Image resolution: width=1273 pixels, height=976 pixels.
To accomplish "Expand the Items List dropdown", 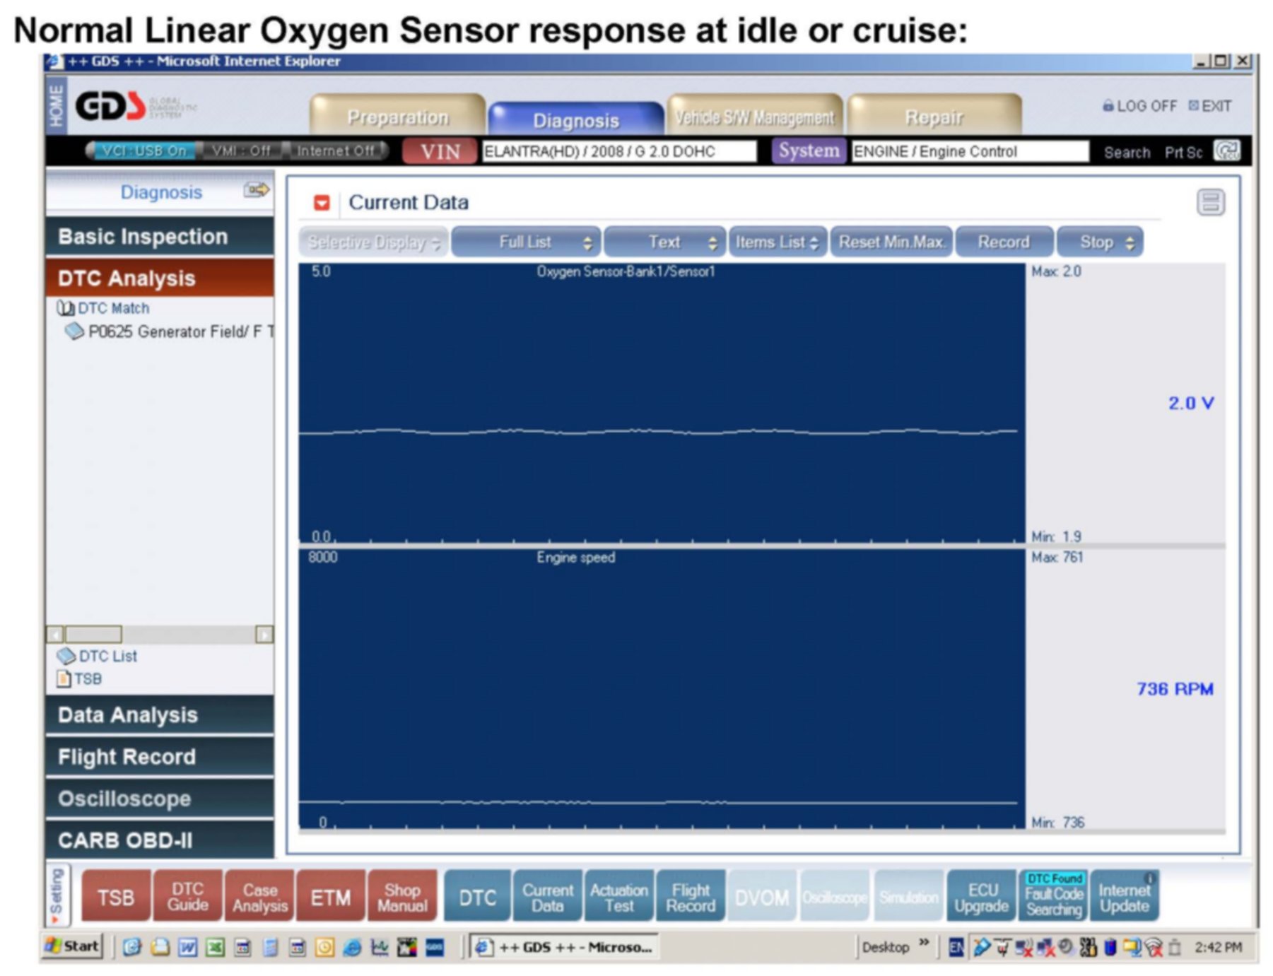I will pyautogui.click(x=777, y=242).
